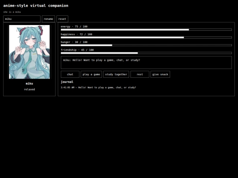Click the bold miku name under portrait
This screenshot has width=238, height=178.
29,84
